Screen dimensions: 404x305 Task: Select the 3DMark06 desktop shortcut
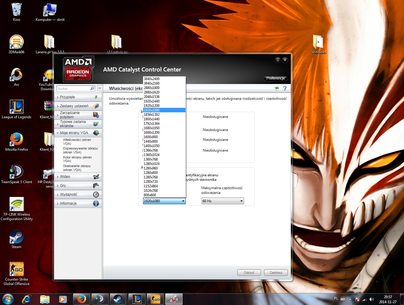16,44
